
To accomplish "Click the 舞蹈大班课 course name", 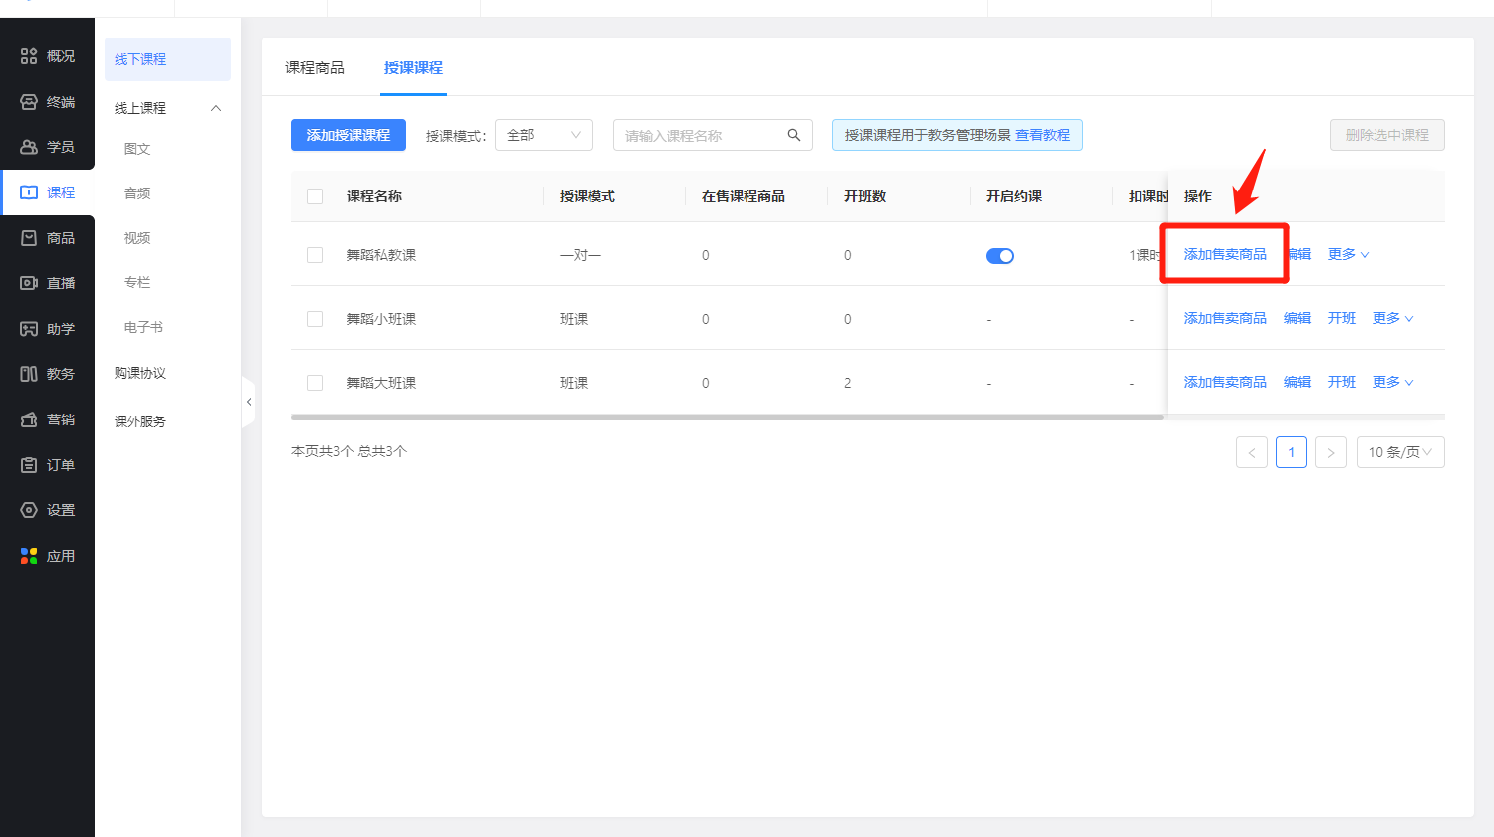I will point(381,383).
